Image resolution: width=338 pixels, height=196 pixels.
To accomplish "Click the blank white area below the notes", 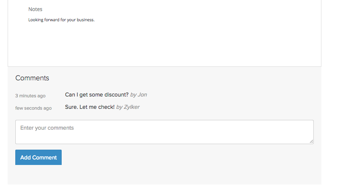I will (x=164, y=45).
